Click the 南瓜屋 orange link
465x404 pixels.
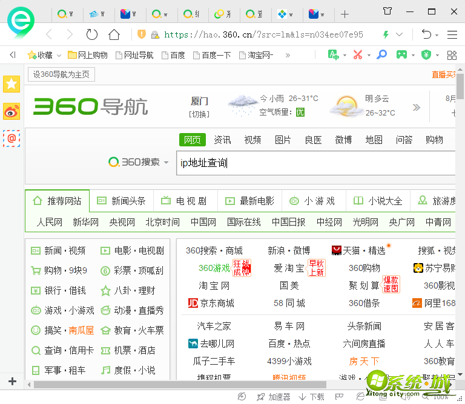(x=81, y=330)
